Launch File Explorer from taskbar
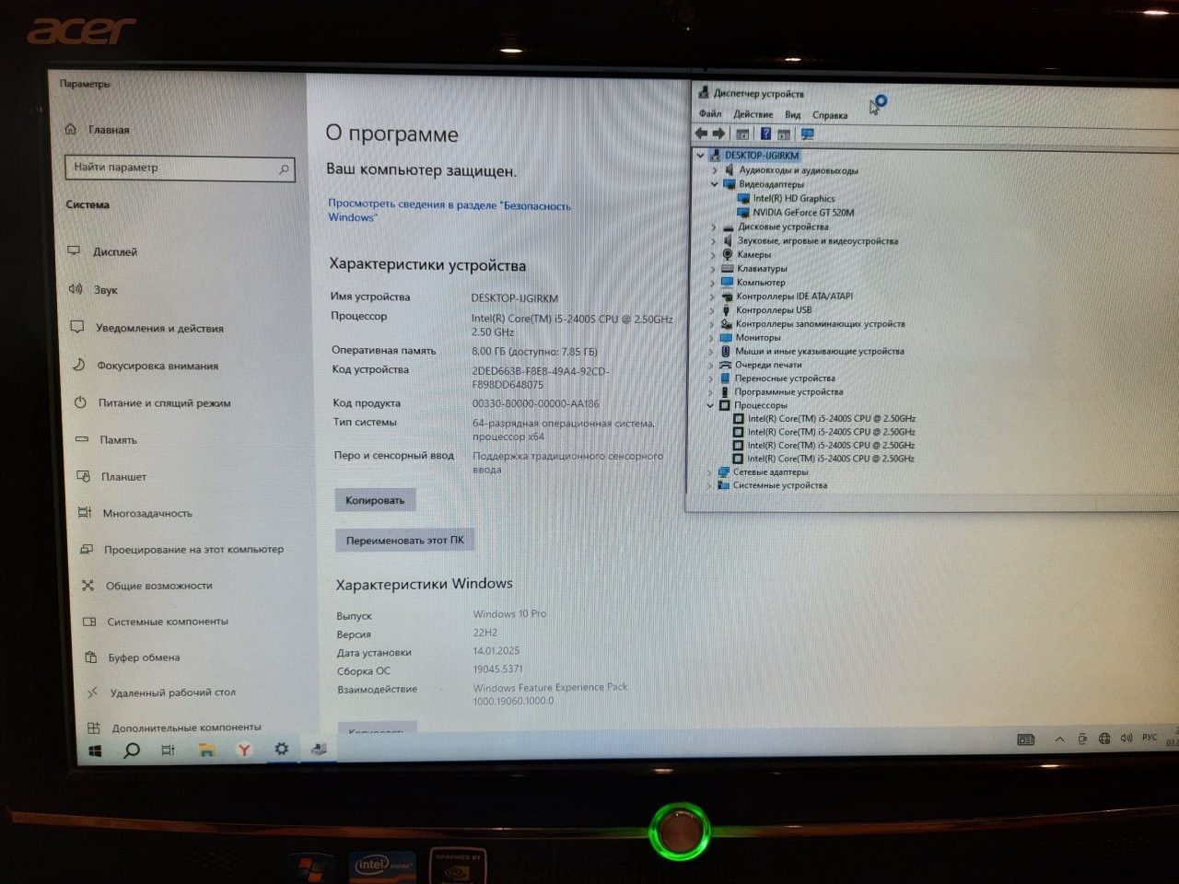The image size is (1179, 884). (206, 750)
